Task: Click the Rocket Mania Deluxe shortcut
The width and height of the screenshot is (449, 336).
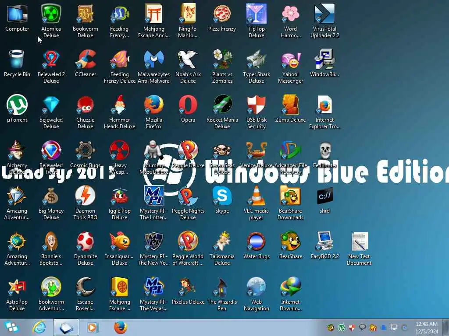Action: tap(222, 112)
